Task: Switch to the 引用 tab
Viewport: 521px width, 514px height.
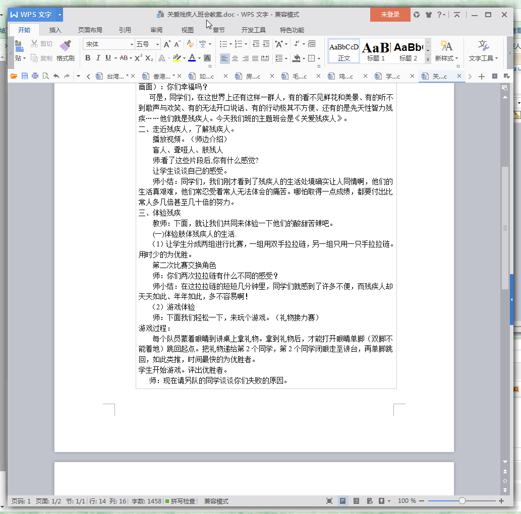Action: (125, 30)
